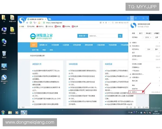Reload the page with the green refresh icon

pos(31,23)
